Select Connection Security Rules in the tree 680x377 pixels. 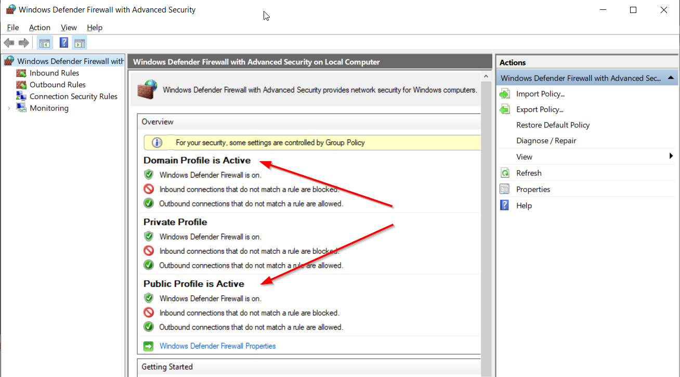[x=73, y=96]
